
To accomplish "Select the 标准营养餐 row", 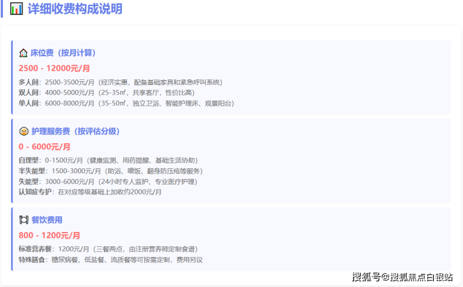I will pyautogui.click(x=108, y=249).
